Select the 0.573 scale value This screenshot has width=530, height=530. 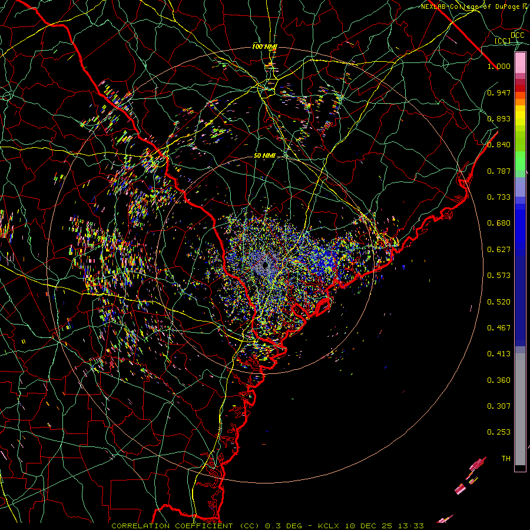click(x=499, y=276)
